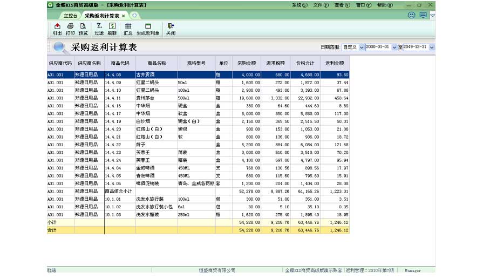Close the 采购返利计算表 tab

pos(124,16)
